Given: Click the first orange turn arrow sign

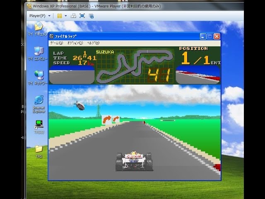Looking at the screenshot, I should click(107, 120).
